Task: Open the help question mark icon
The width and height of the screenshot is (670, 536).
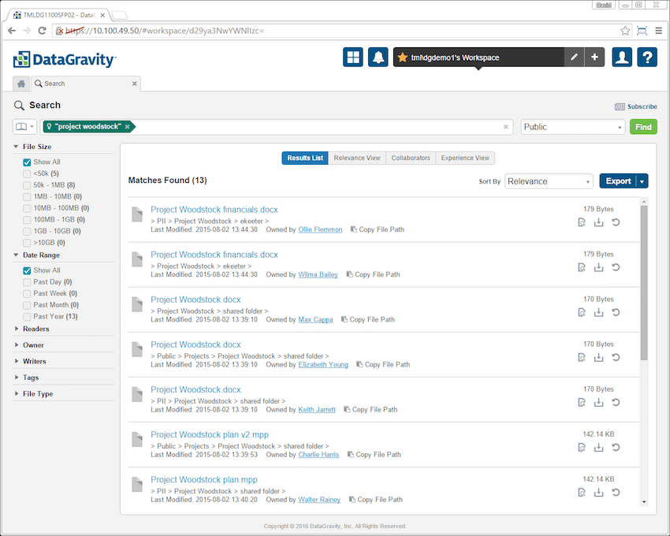Action: coord(647,58)
